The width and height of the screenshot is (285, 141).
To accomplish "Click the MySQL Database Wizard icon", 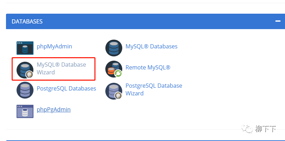I will pyautogui.click(x=25, y=69).
